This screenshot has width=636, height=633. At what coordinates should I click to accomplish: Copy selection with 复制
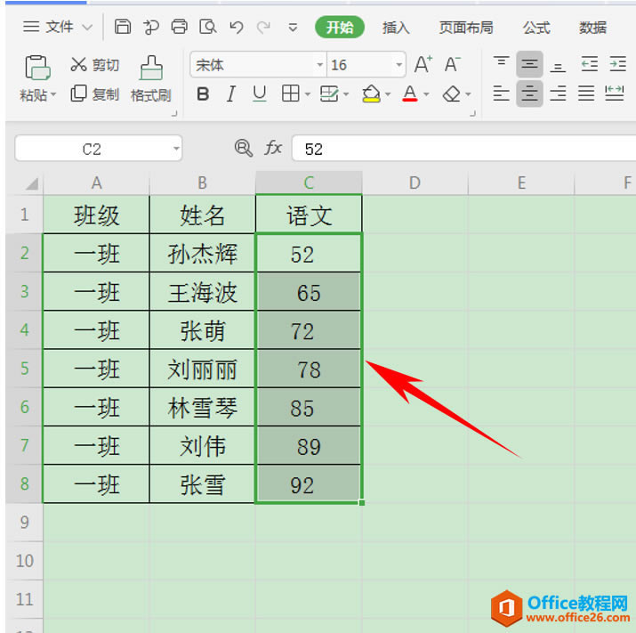(94, 94)
